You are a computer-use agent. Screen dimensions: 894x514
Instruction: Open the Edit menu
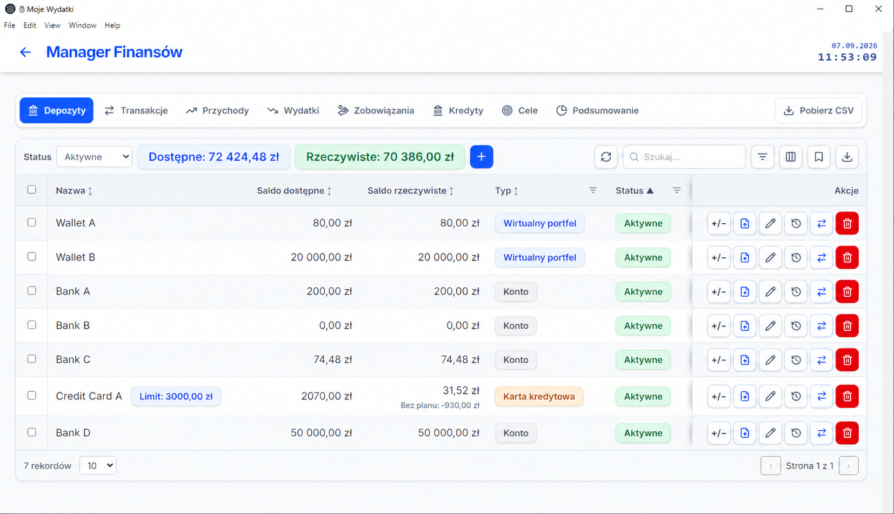point(30,25)
